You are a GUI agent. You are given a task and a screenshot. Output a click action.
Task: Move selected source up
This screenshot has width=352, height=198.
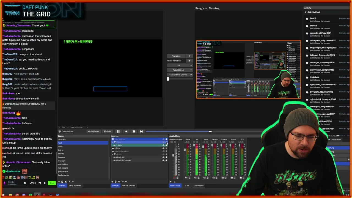point(123,182)
